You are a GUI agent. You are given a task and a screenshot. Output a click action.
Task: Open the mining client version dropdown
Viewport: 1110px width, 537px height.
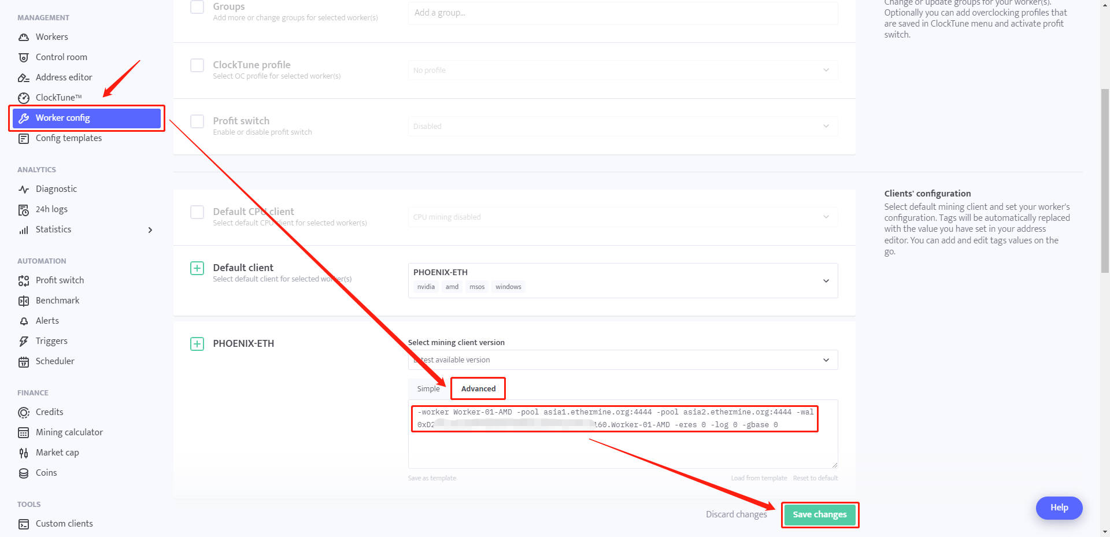(623, 360)
